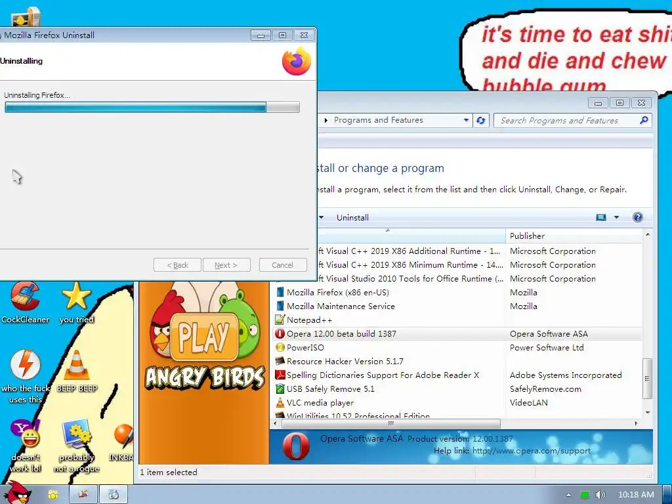Click the Publisher column header

[574, 236]
